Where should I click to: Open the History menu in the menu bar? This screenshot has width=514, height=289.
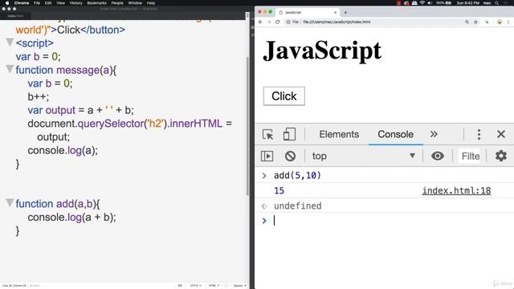pos(75,3)
